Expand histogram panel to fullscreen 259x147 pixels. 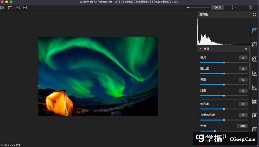[254, 14]
